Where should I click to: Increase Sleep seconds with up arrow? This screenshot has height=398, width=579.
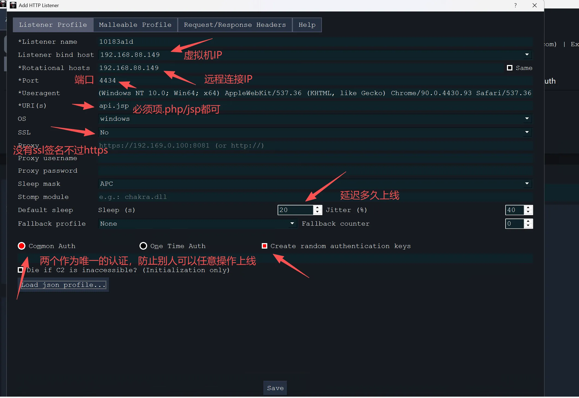pos(317,208)
